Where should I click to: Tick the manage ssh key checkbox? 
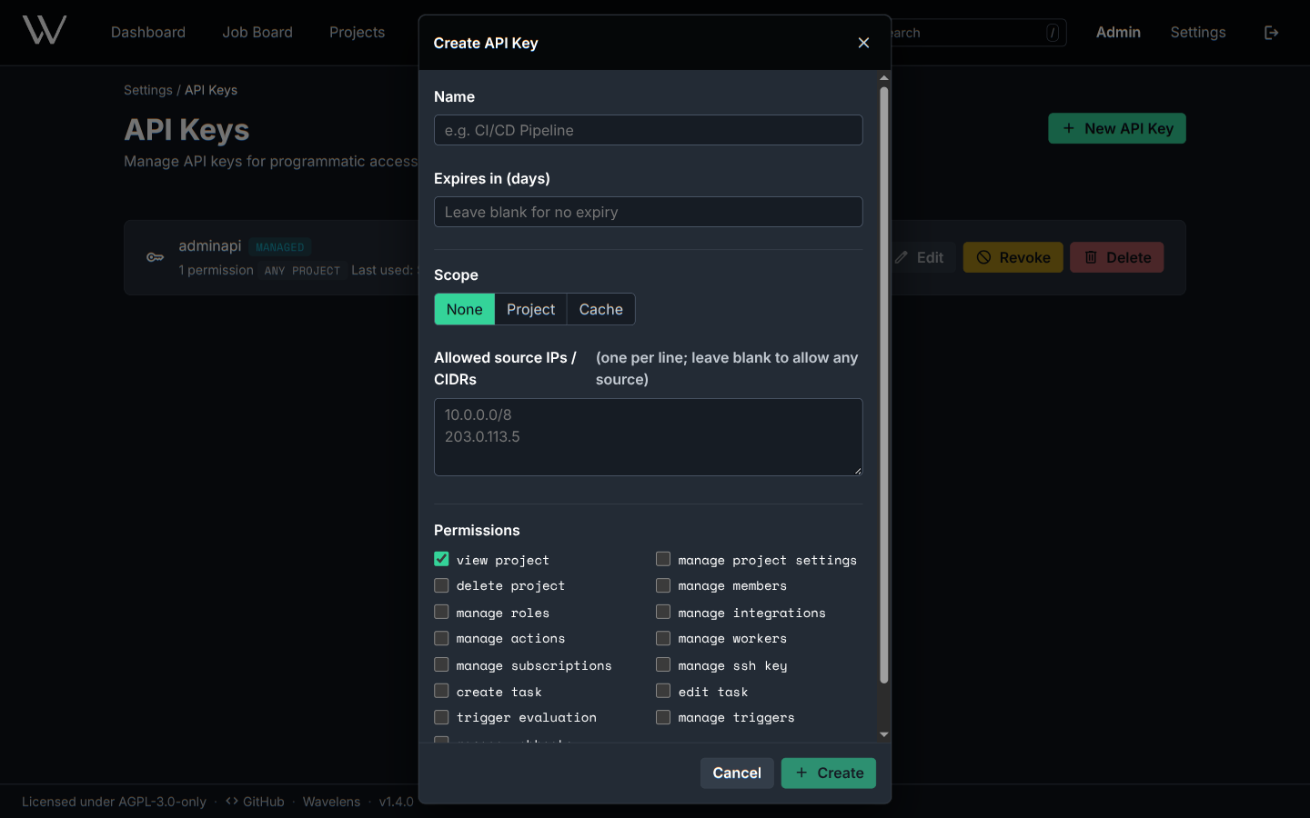[663, 664]
